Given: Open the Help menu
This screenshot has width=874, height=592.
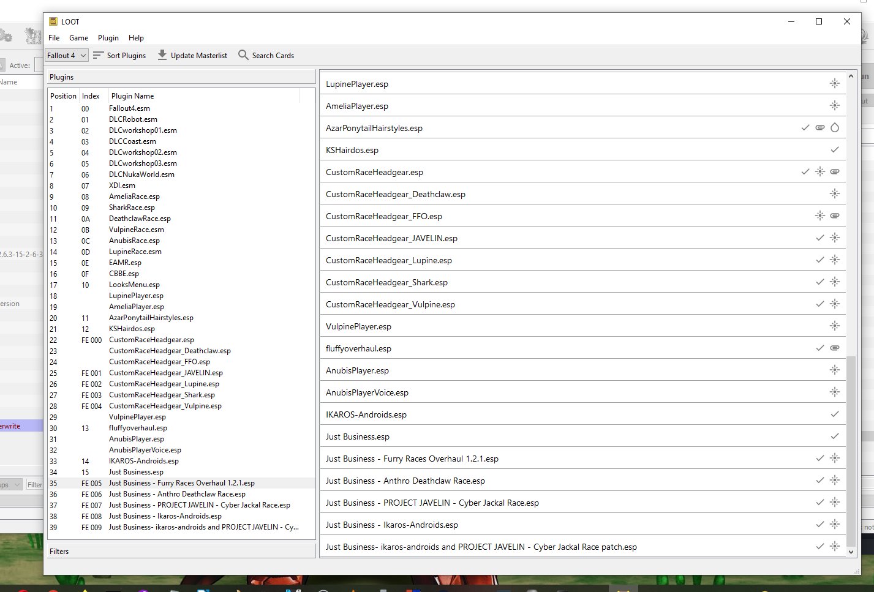Looking at the screenshot, I should tap(136, 38).
